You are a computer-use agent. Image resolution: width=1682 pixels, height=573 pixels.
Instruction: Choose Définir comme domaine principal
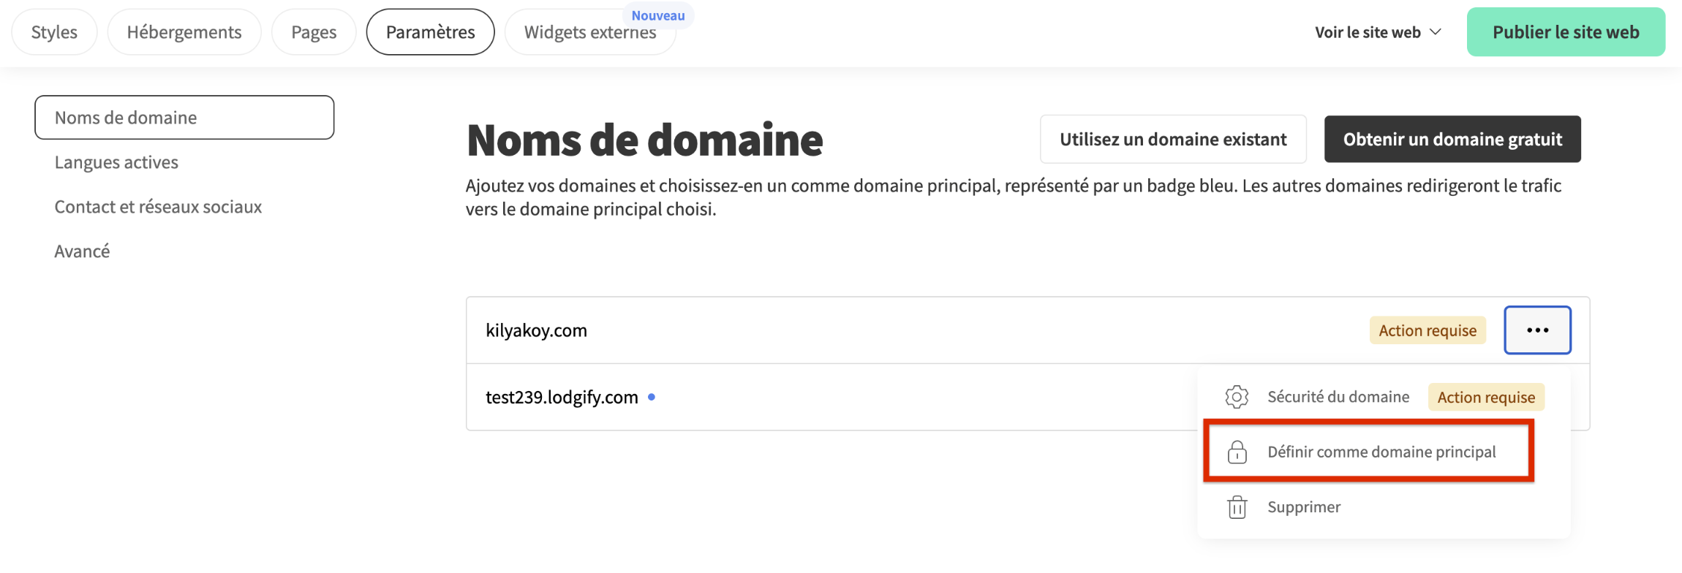1381,452
